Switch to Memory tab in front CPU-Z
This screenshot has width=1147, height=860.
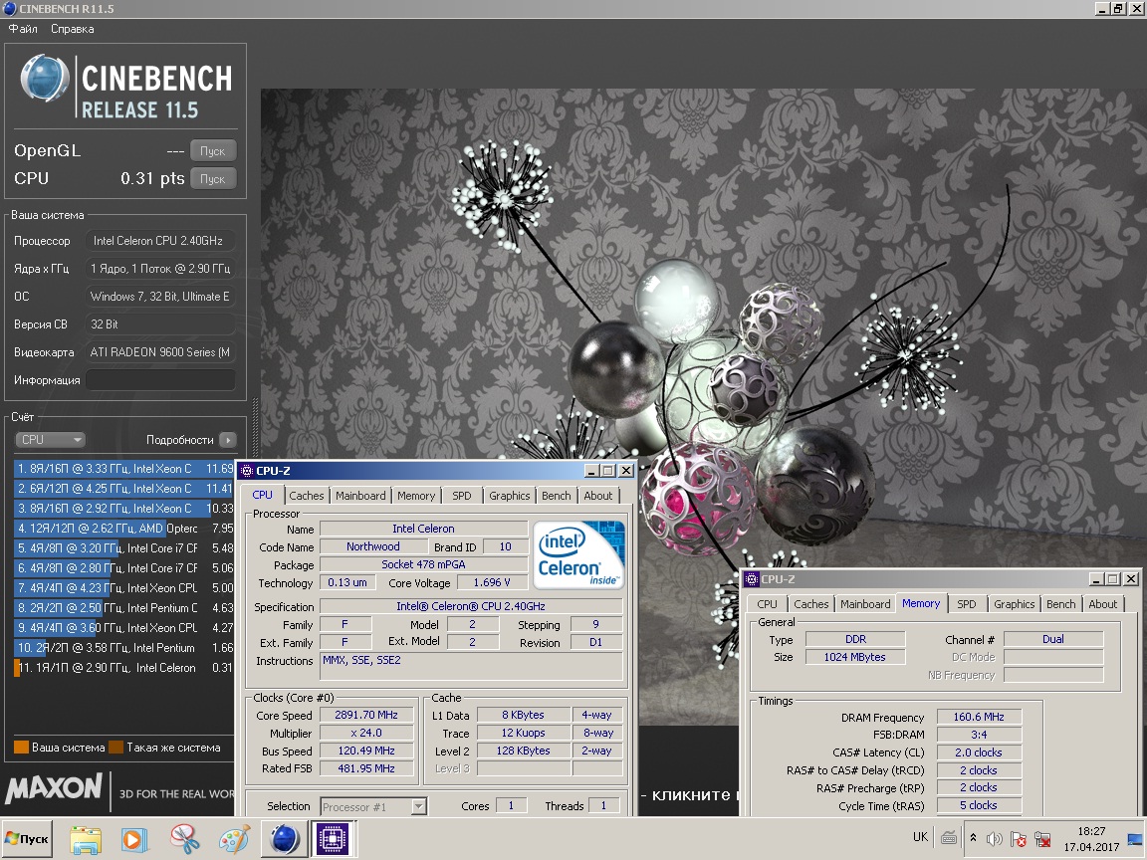click(x=416, y=496)
